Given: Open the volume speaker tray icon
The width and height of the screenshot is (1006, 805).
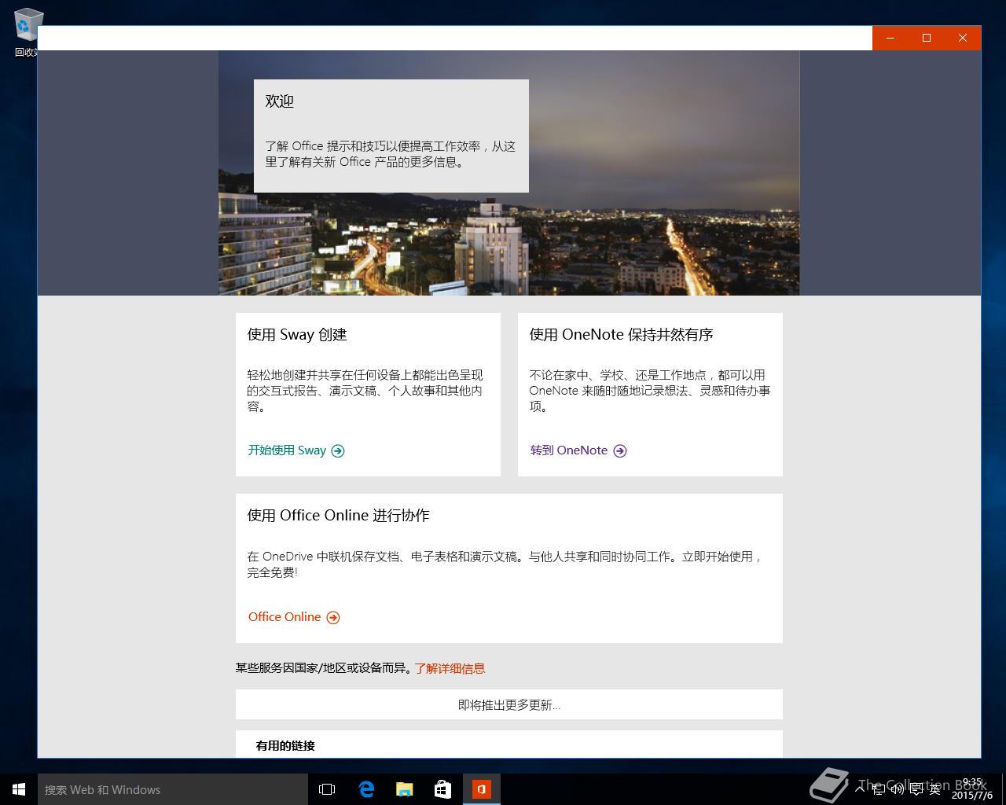Looking at the screenshot, I should [x=897, y=788].
